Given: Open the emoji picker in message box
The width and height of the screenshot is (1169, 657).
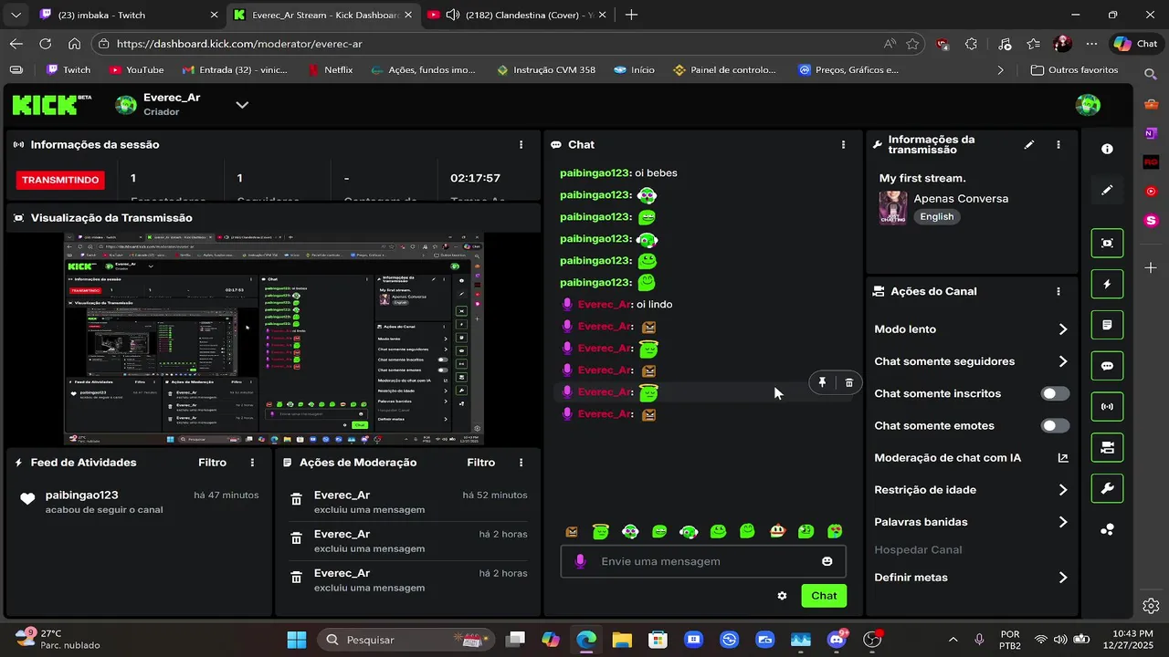Looking at the screenshot, I should [827, 561].
